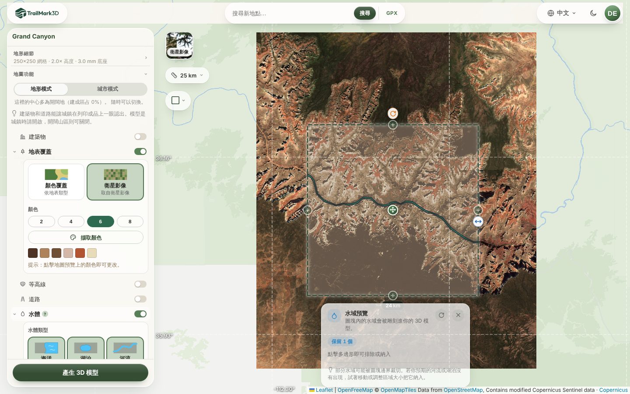Set color count to 6
630x394 pixels.
click(x=101, y=222)
